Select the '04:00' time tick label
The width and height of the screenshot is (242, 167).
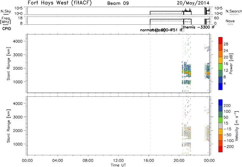57,161
